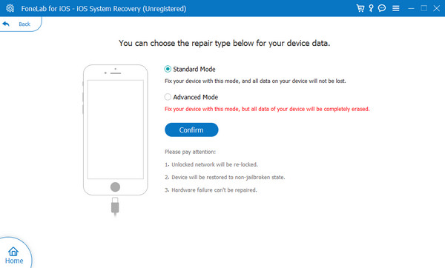Click the iPhone device illustration

pos(115,130)
